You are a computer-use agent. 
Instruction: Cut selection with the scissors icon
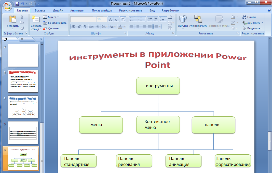coord(22,17)
